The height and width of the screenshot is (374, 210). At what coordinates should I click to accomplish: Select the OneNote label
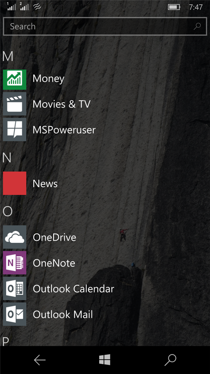(54, 263)
